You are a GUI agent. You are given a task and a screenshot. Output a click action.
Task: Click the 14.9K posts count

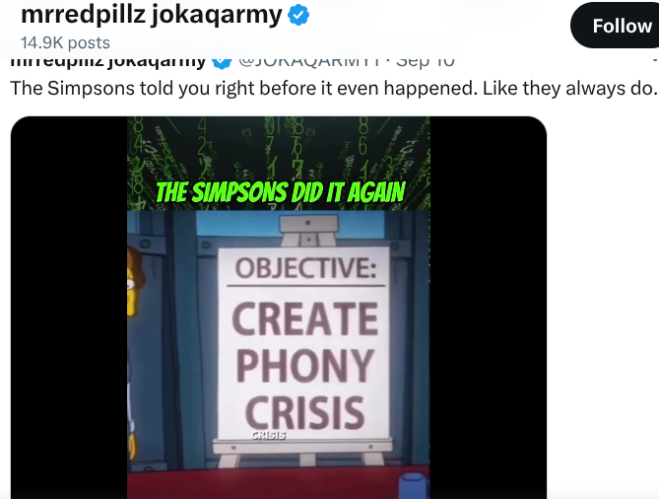pyautogui.click(x=65, y=42)
